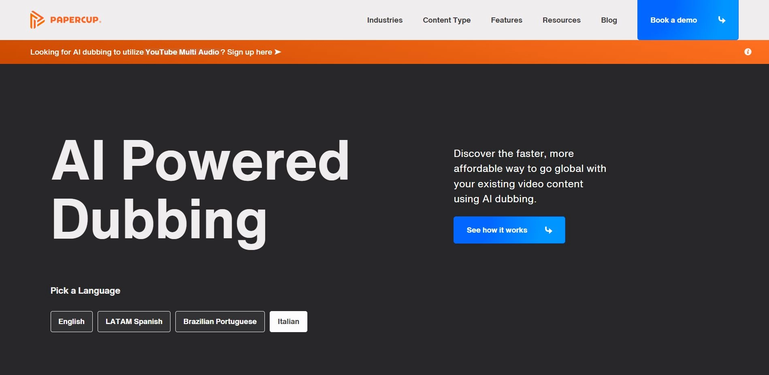
Task: Click the orange Papercup logo icon
Action: pos(37,20)
